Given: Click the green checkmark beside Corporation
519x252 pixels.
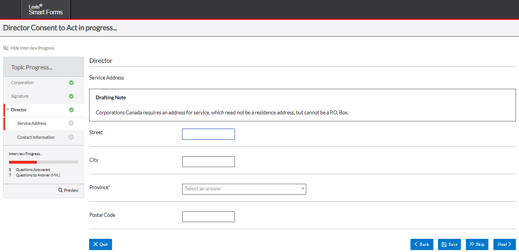Looking at the screenshot, I should pos(71,83).
